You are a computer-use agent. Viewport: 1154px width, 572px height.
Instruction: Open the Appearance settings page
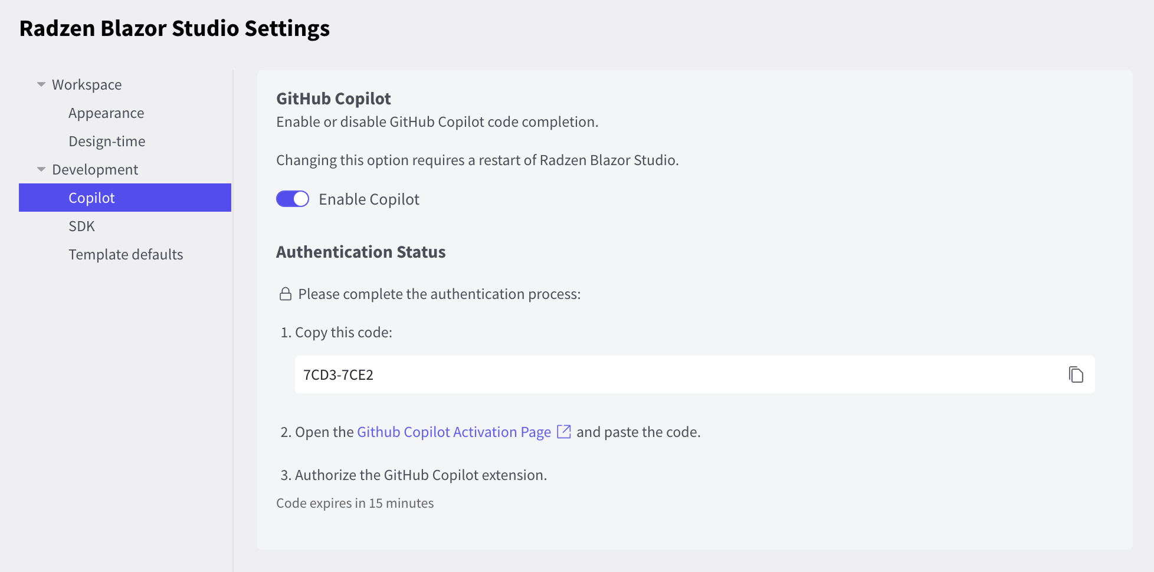(x=106, y=113)
